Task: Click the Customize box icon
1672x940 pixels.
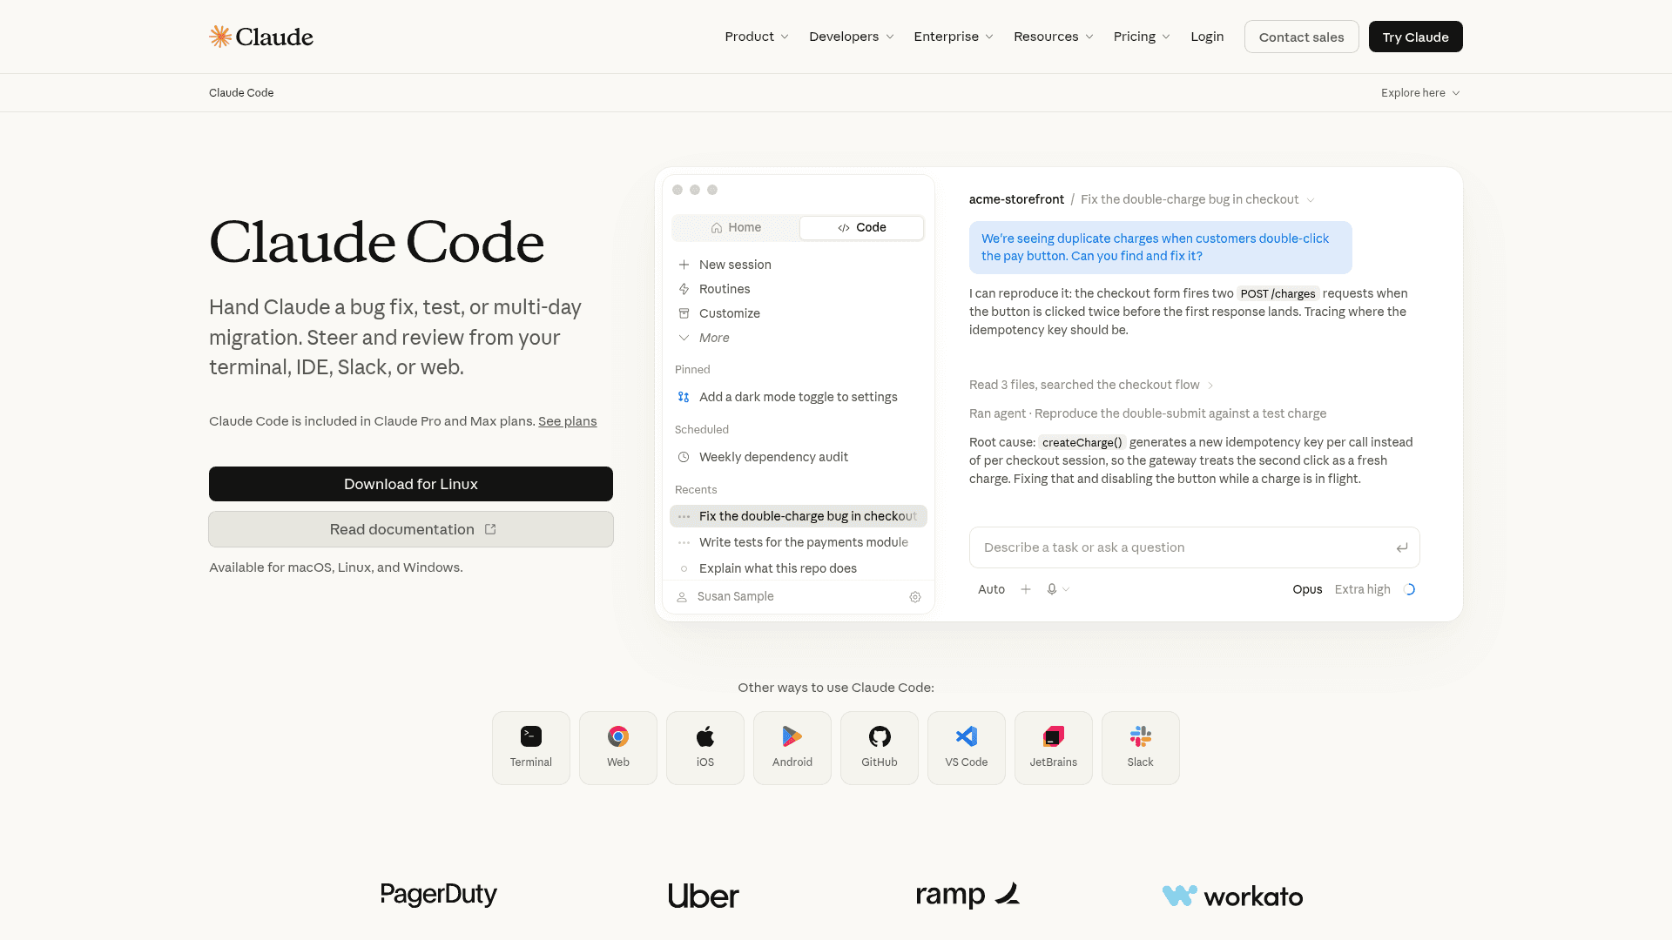Action: pyautogui.click(x=684, y=313)
